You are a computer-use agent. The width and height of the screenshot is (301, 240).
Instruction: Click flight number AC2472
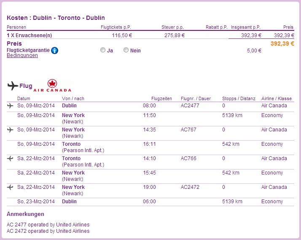tap(190, 187)
